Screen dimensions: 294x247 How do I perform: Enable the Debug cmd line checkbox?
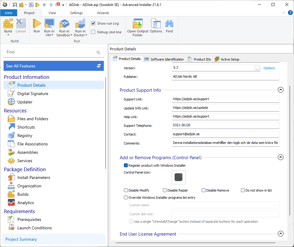click(93, 32)
